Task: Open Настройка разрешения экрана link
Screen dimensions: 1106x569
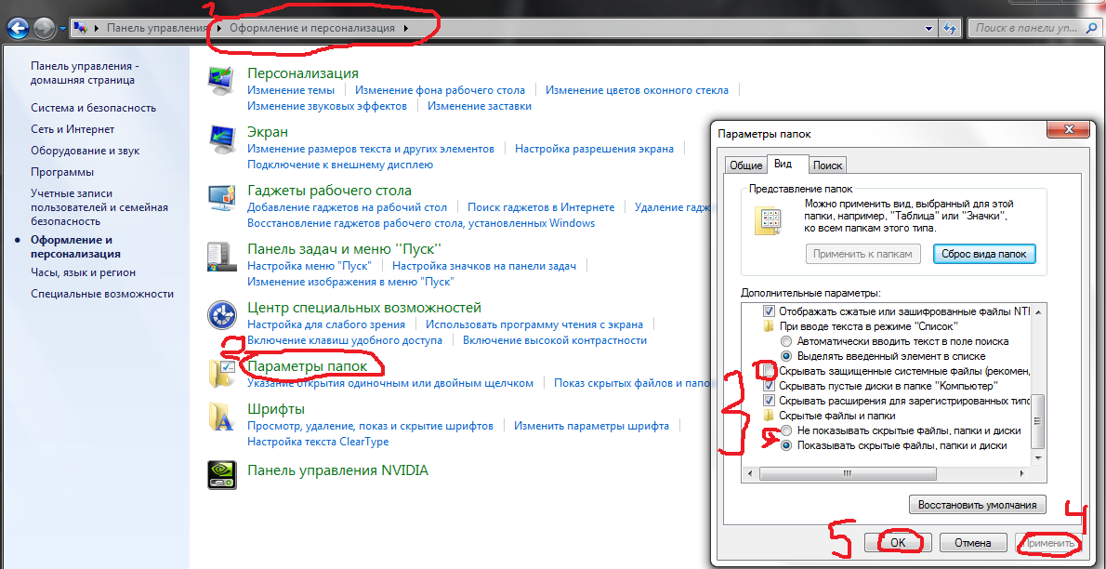Action: [594, 149]
